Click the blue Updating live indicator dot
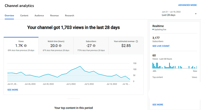 pos(153,29)
